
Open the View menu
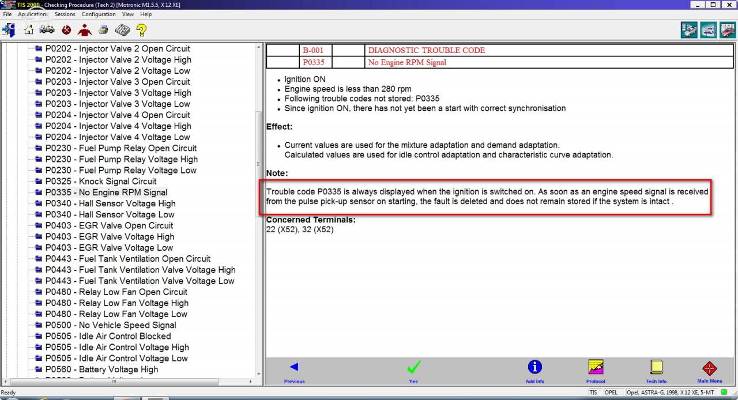128,14
